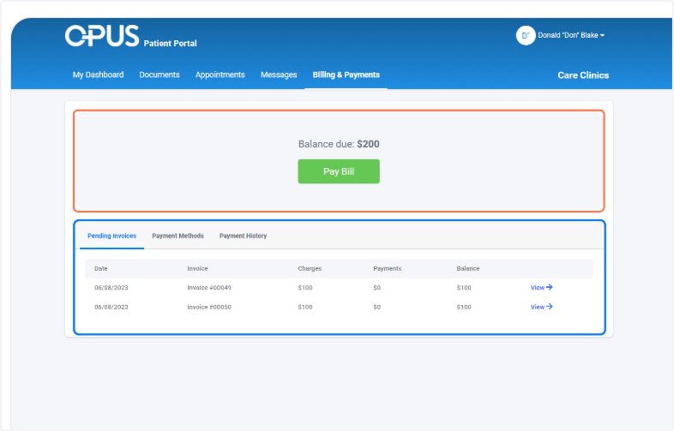
Task: View Invoice #00050 details
Action: (541, 307)
